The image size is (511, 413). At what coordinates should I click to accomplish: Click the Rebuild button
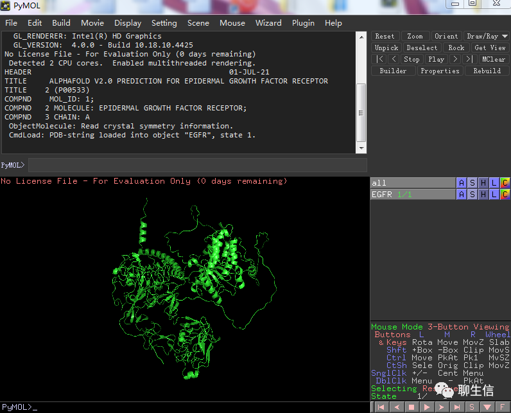point(487,71)
